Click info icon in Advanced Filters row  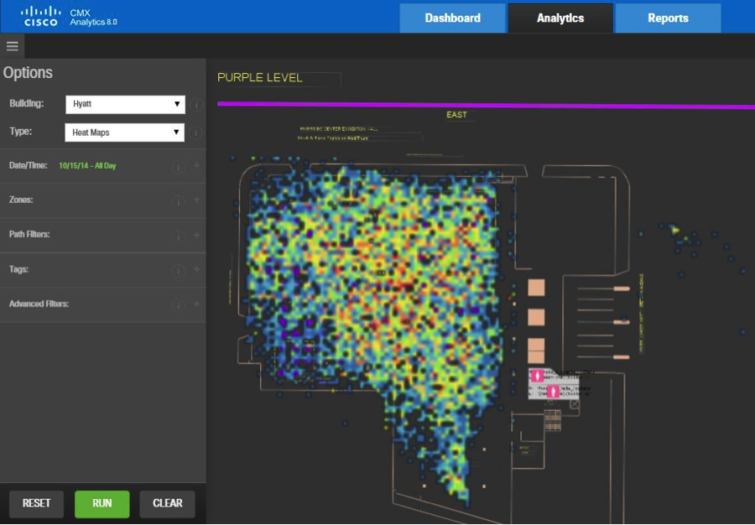coord(178,304)
